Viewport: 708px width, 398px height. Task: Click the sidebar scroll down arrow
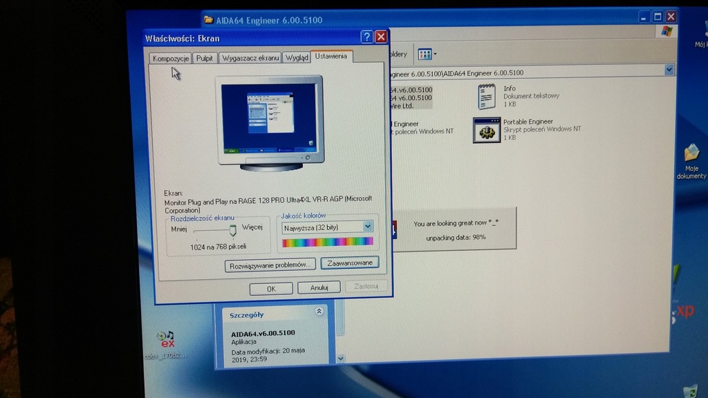(x=340, y=359)
